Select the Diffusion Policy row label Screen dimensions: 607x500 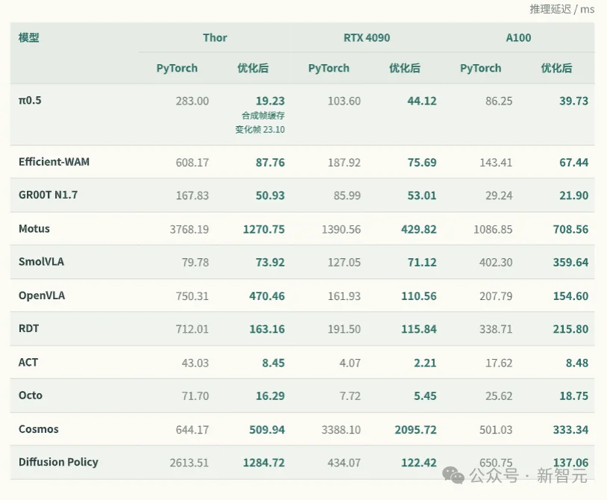coord(58,462)
